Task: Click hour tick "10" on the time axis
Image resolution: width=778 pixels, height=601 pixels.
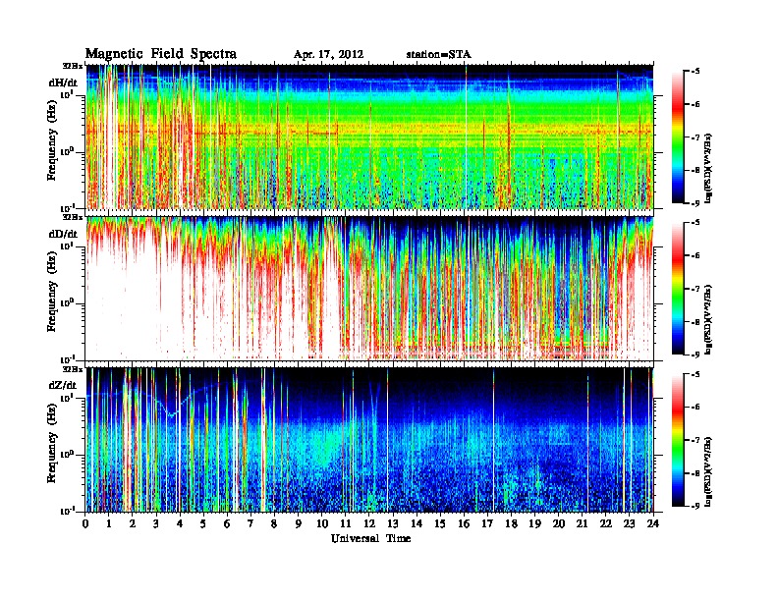Action: point(322,524)
